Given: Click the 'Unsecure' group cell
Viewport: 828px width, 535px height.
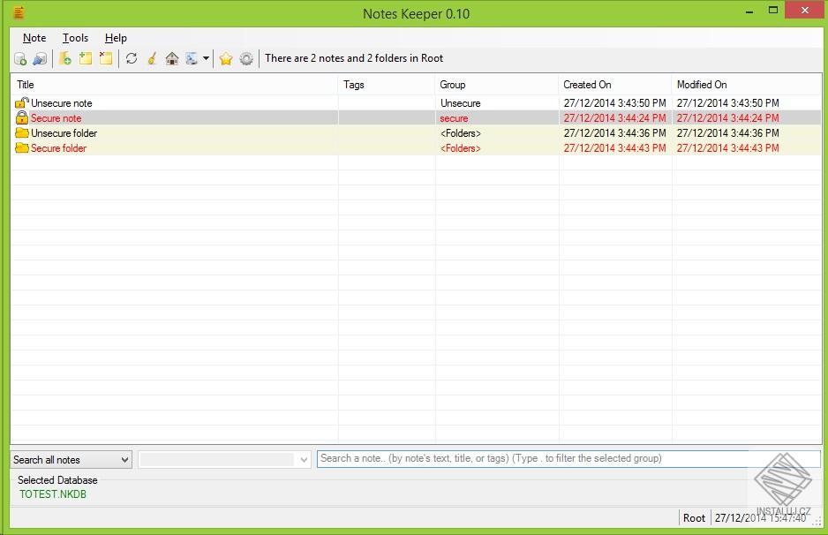Looking at the screenshot, I should [x=461, y=103].
